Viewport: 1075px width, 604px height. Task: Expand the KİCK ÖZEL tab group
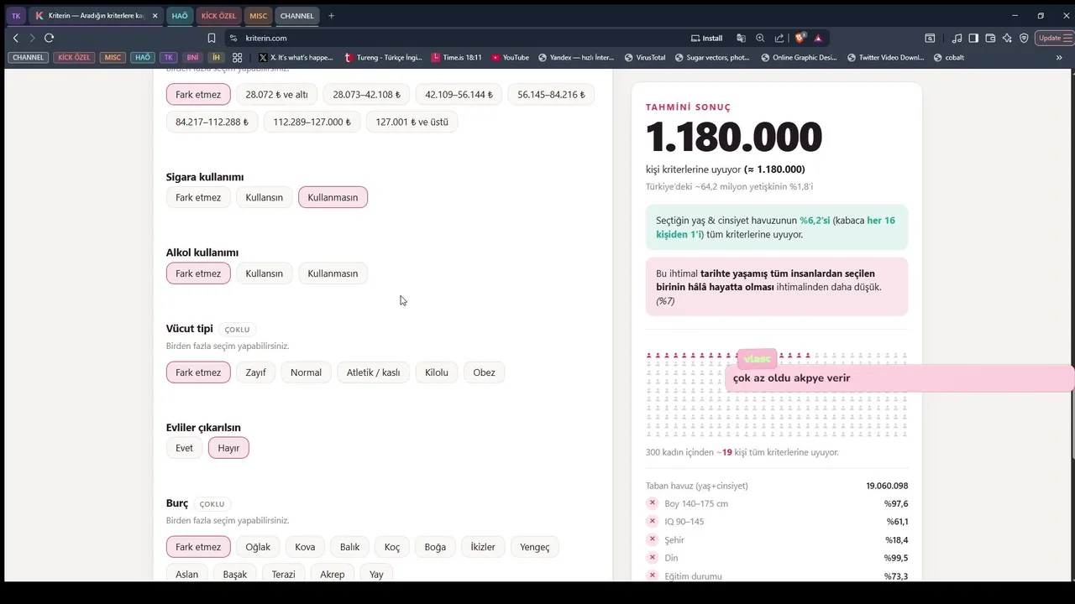point(219,16)
